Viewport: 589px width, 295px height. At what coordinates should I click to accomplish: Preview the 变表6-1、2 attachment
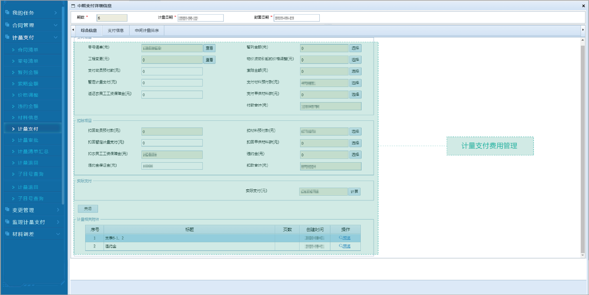click(x=345, y=238)
